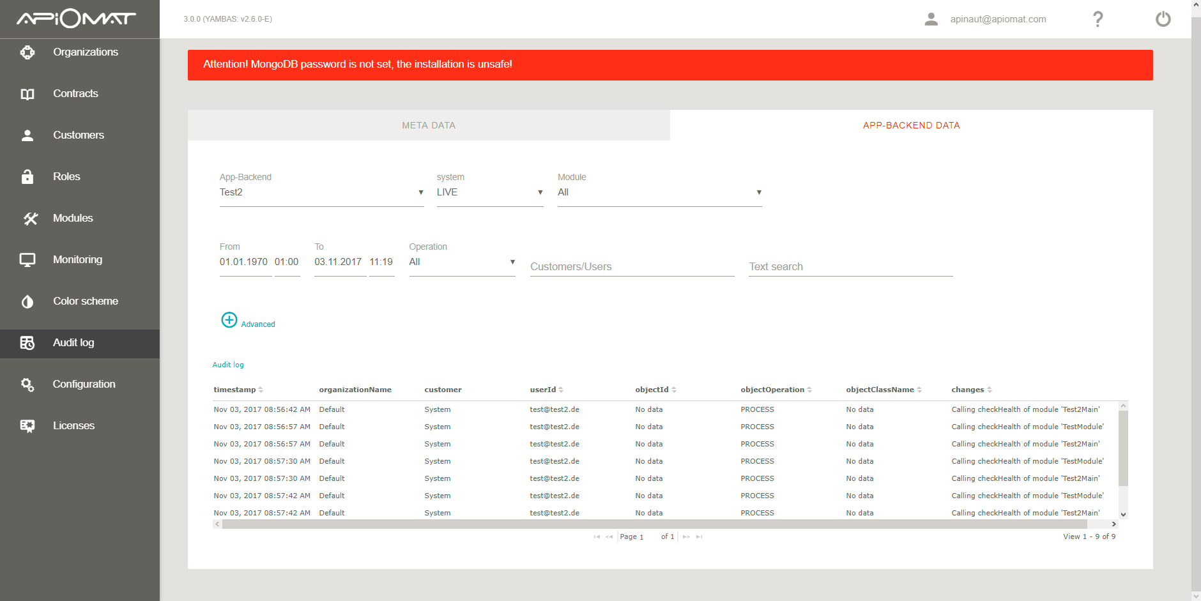Click the Organizations sidebar icon
Image resolution: width=1201 pixels, height=601 pixels.
pos(27,52)
